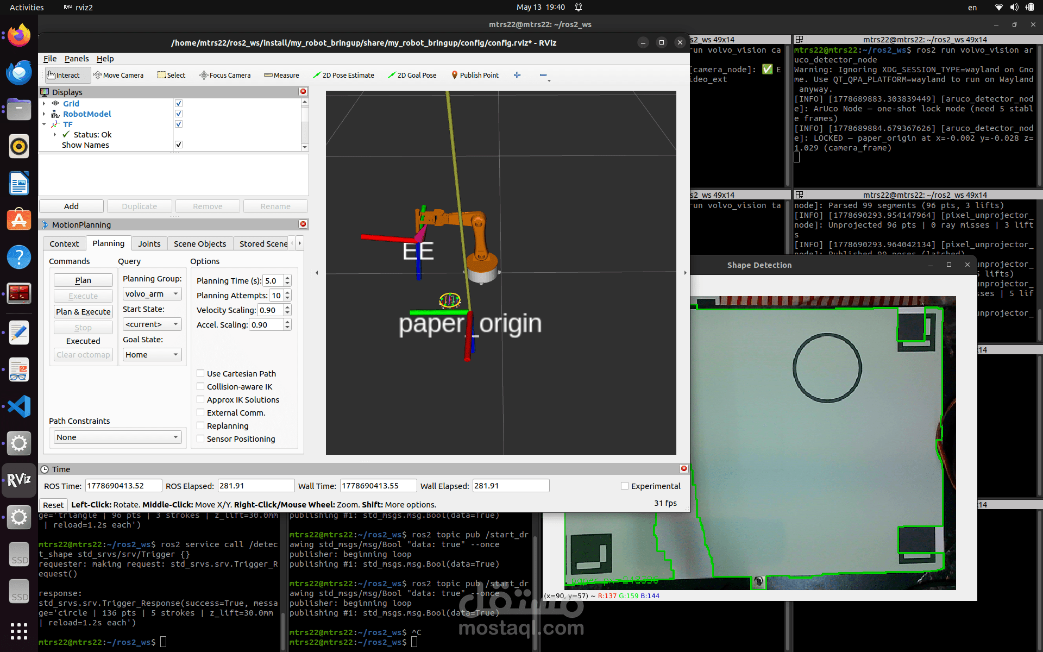Click the Planning Time value field

(273, 281)
